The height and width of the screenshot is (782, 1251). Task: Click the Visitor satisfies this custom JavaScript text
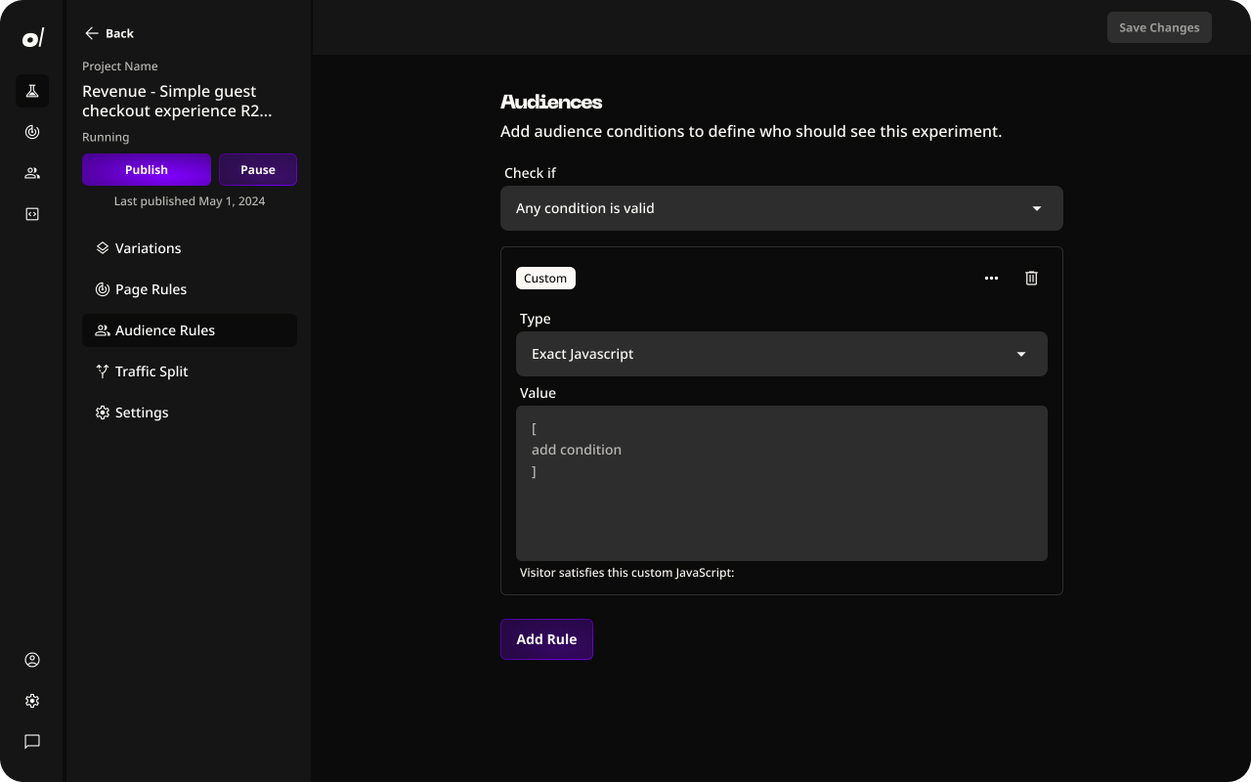click(x=626, y=573)
